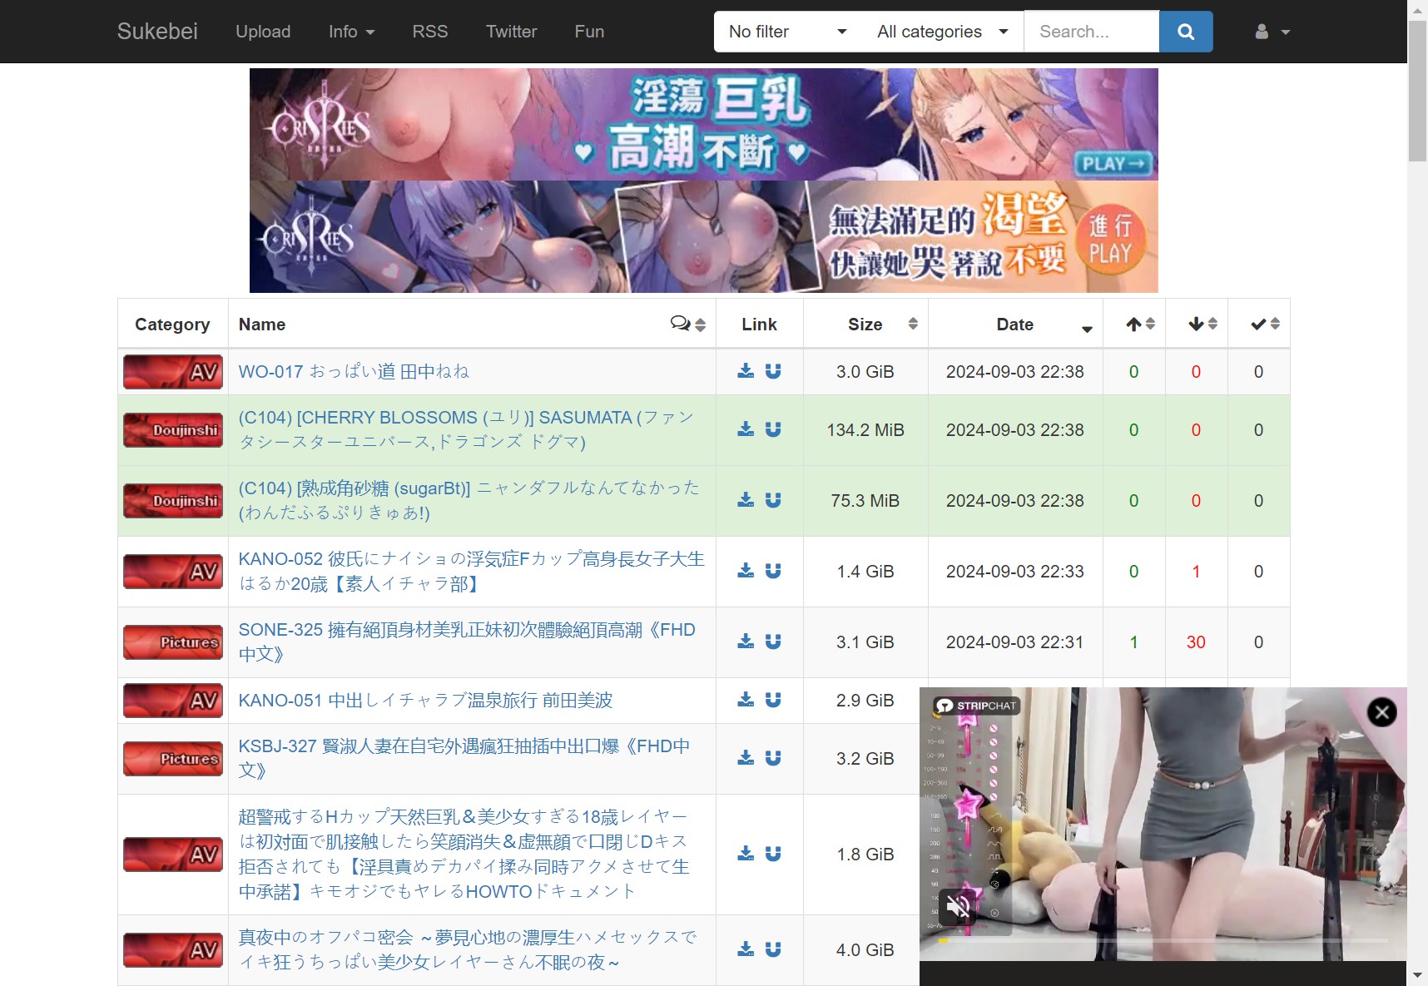The image size is (1428, 986).
Task: Click the blue search magnifier button
Action: pos(1186,32)
